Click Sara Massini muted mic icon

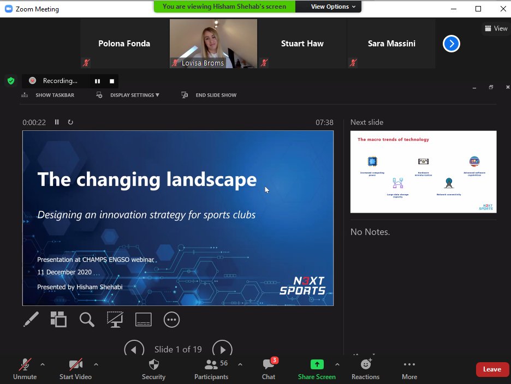[x=353, y=63]
